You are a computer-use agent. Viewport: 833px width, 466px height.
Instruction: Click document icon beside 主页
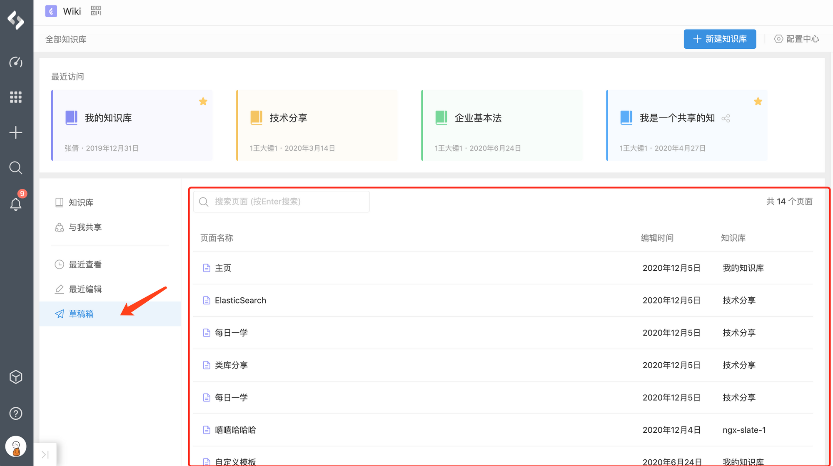[207, 268]
